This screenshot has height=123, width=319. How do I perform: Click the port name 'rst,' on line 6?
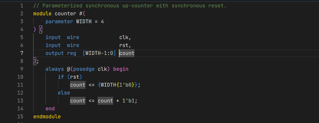click(x=125, y=45)
